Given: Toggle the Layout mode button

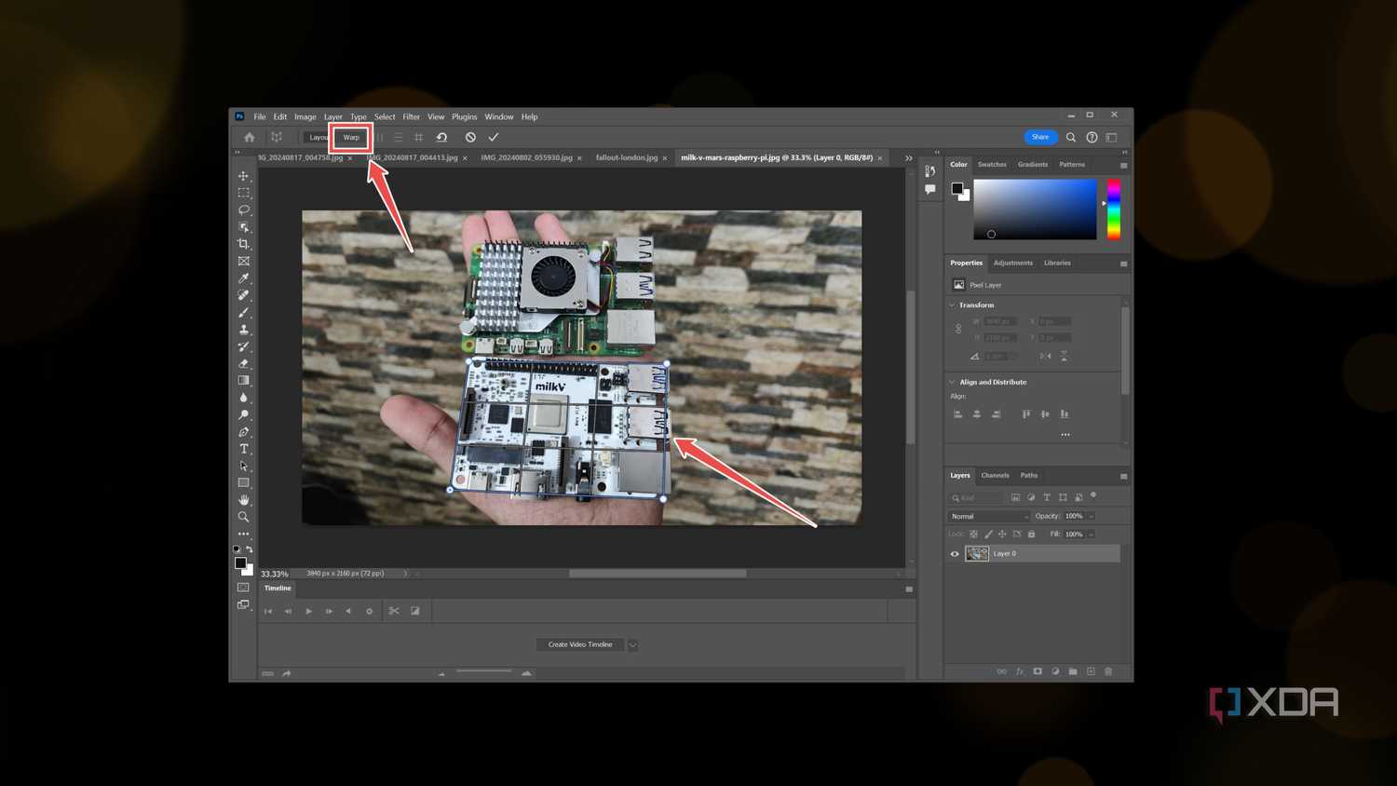Looking at the screenshot, I should (318, 137).
